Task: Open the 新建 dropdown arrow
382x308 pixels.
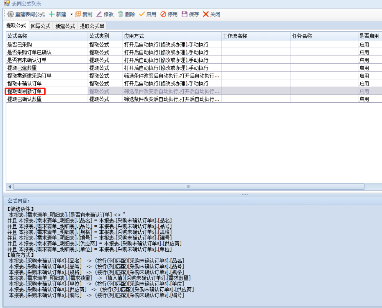Action: tap(71, 14)
